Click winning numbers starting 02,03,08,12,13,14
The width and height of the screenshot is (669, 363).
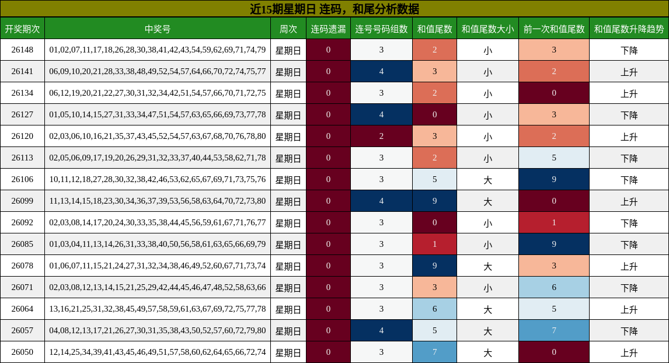(x=158, y=287)
